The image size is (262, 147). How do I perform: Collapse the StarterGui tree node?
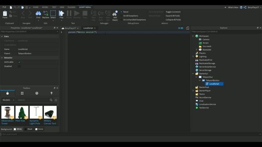(x=193, y=73)
